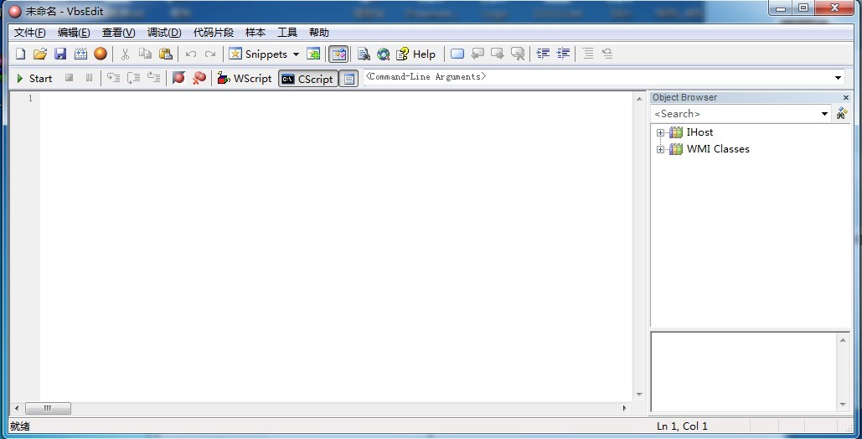Click the Cut scissors icon
The height and width of the screenshot is (439, 862).
point(125,54)
